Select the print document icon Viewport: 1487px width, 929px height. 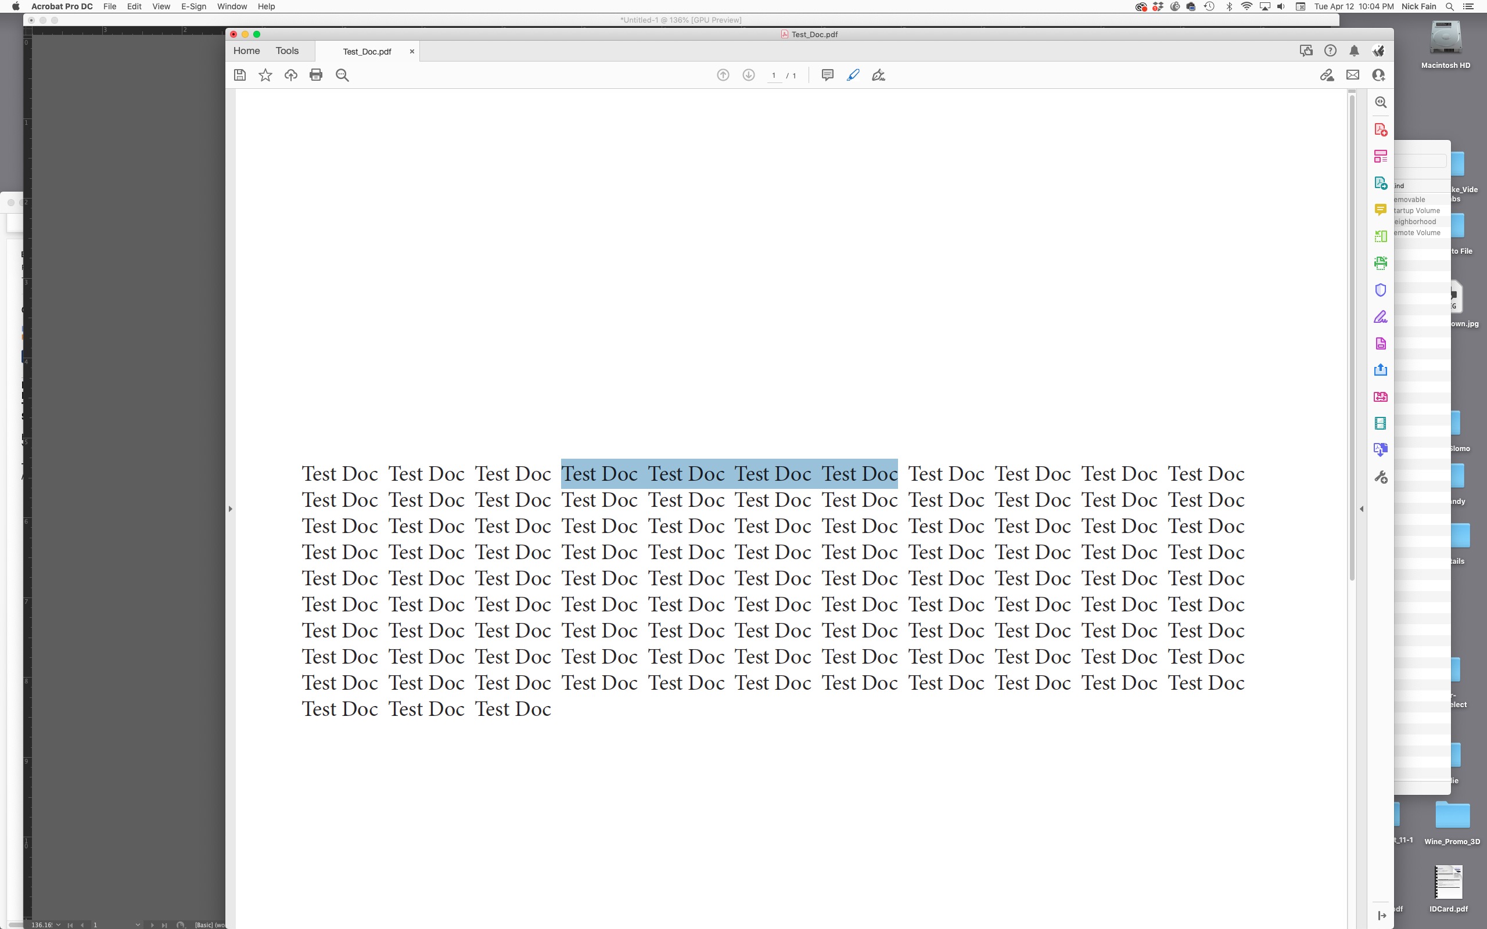click(x=317, y=75)
